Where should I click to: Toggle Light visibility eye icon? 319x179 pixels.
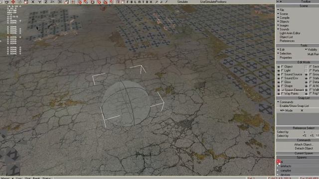point(279,71)
